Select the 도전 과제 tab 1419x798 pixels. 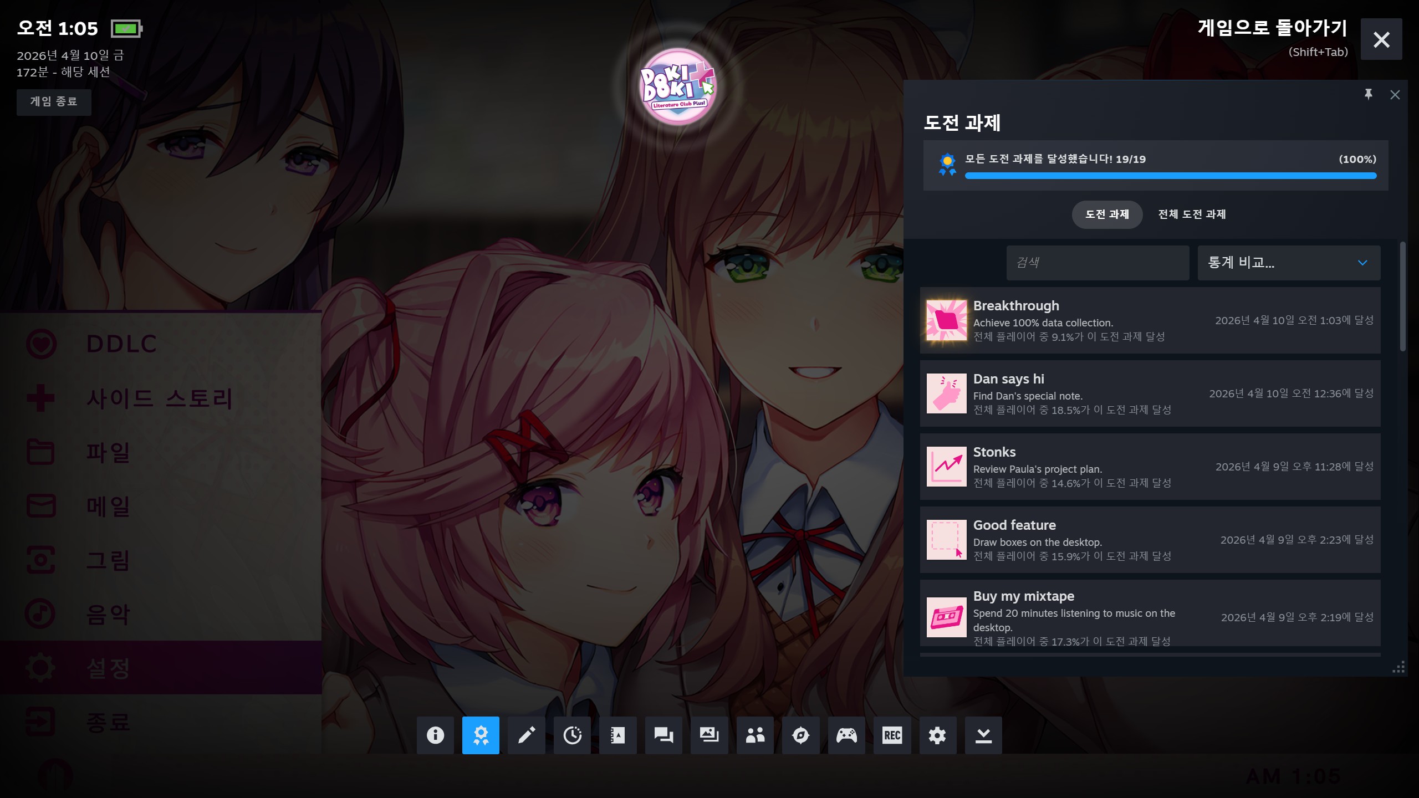point(1106,214)
